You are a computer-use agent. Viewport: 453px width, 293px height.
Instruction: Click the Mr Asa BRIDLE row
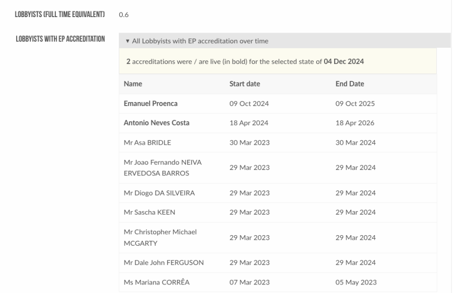point(278,143)
